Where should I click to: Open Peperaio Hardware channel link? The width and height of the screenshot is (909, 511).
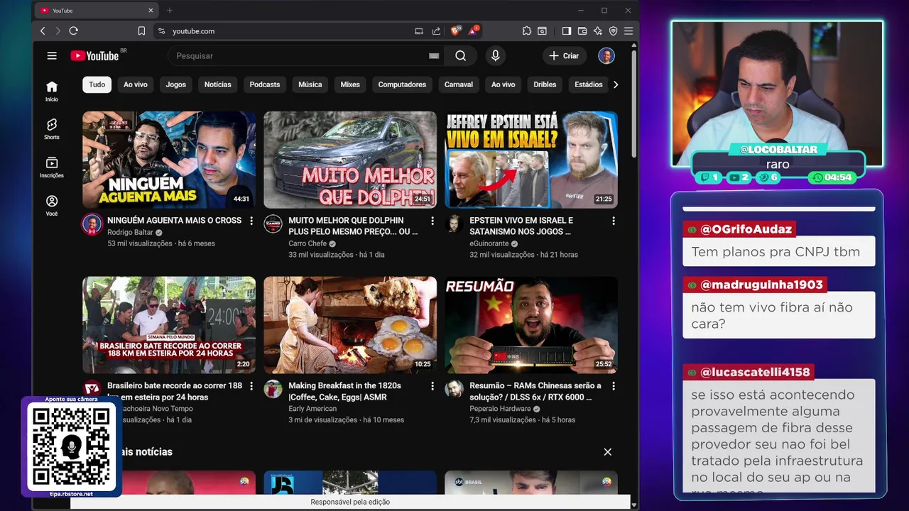pos(500,409)
